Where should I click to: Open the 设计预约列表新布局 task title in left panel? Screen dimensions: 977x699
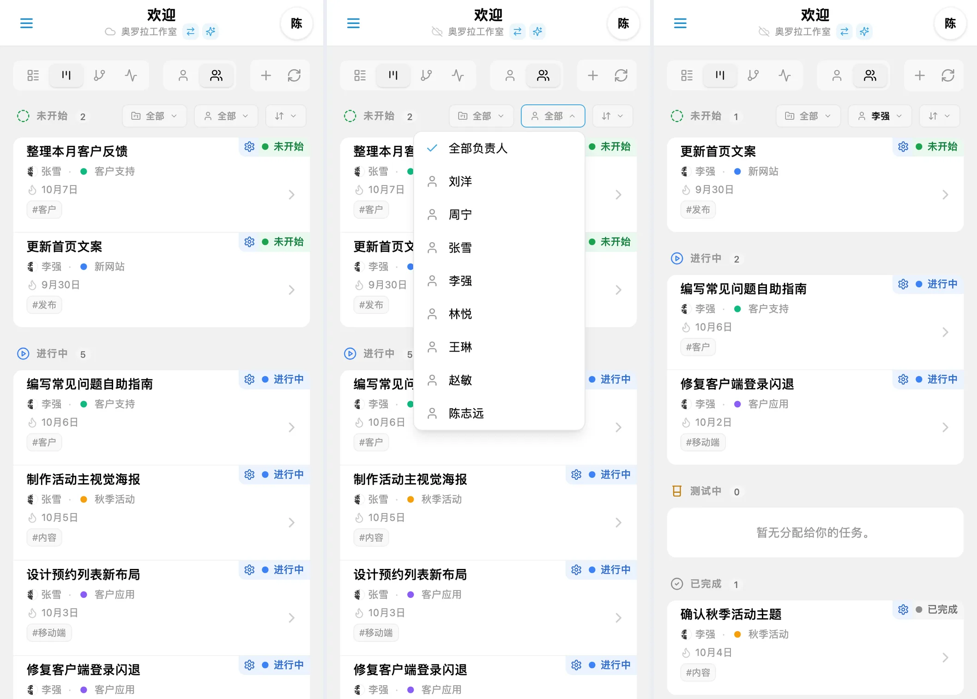point(83,574)
